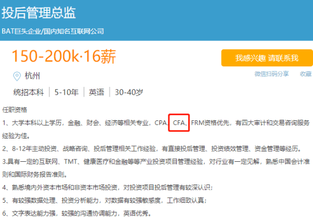Click the company line BAT巨头企业/国内知名互联网公司
This screenshot has height=218, width=313.
(53, 31)
